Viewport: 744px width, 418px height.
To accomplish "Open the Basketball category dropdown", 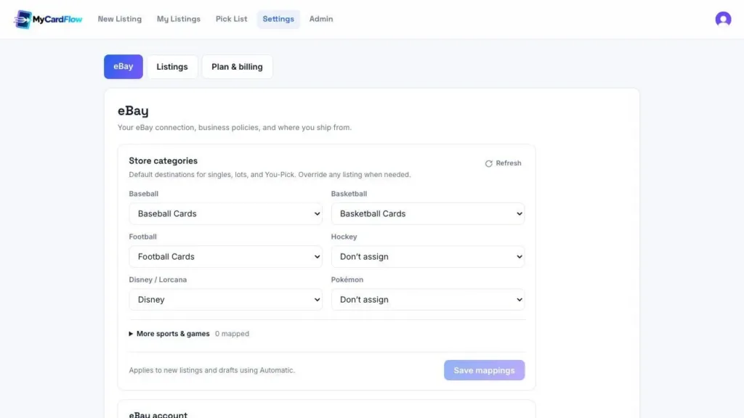I will coord(427,214).
